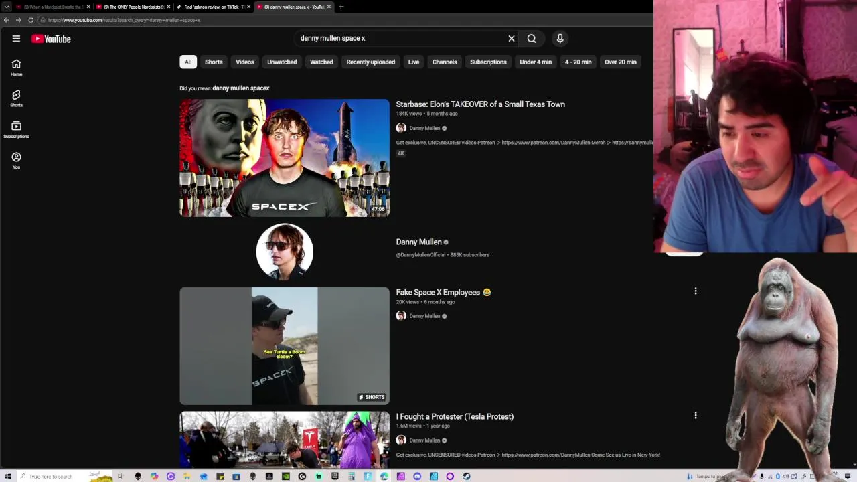Screen dimensions: 857x482
Task: Open Task View on the taskbar
Action: 121,476
